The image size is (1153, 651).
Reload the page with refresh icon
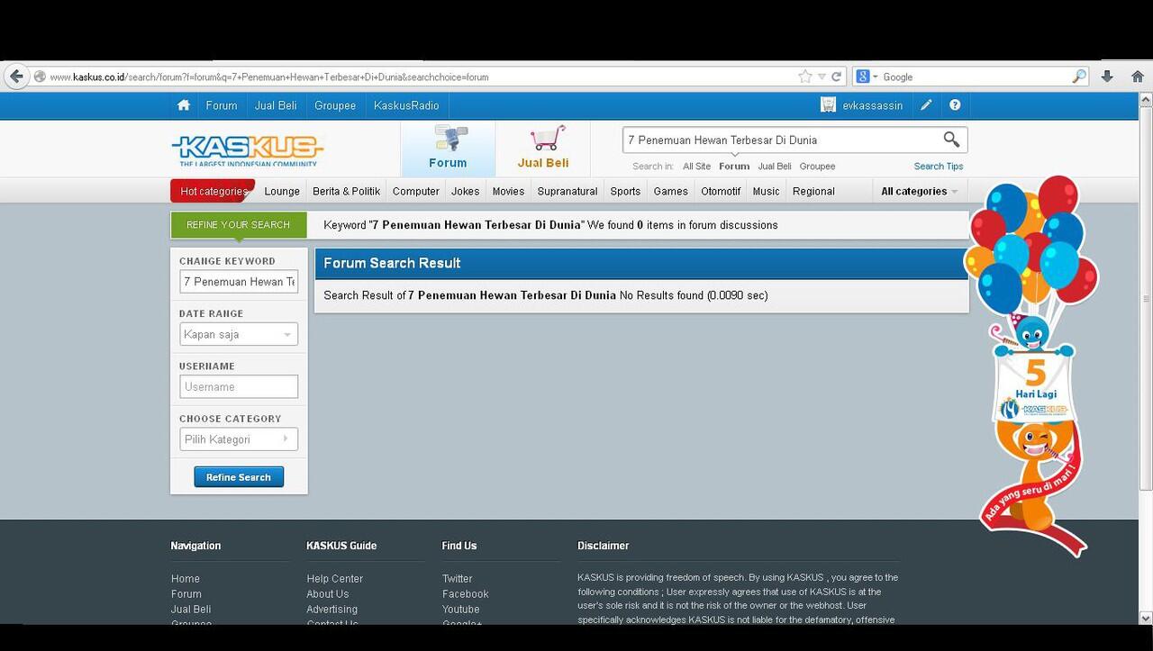[x=837, y=77]
